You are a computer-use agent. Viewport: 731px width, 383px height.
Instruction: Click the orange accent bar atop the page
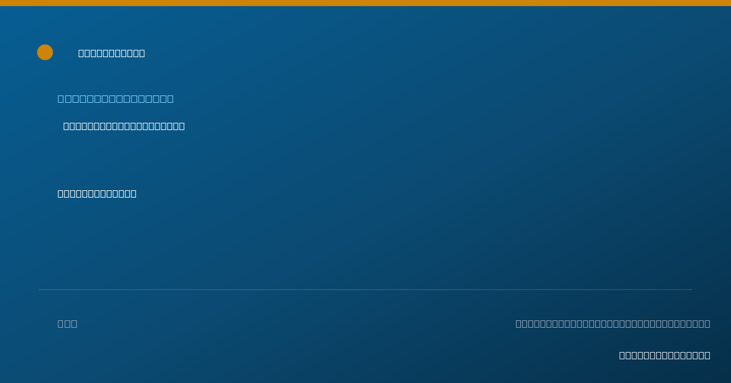pos(365,3)
